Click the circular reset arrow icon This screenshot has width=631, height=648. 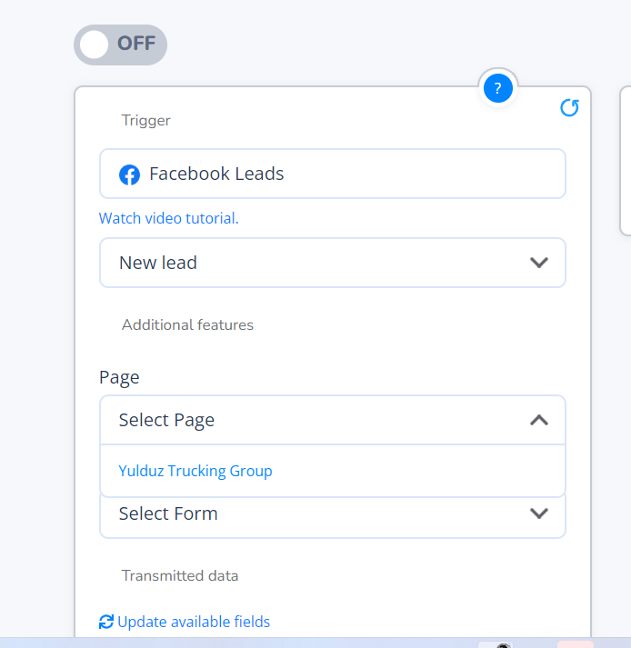pyautogui.click(x=569, y=108)
